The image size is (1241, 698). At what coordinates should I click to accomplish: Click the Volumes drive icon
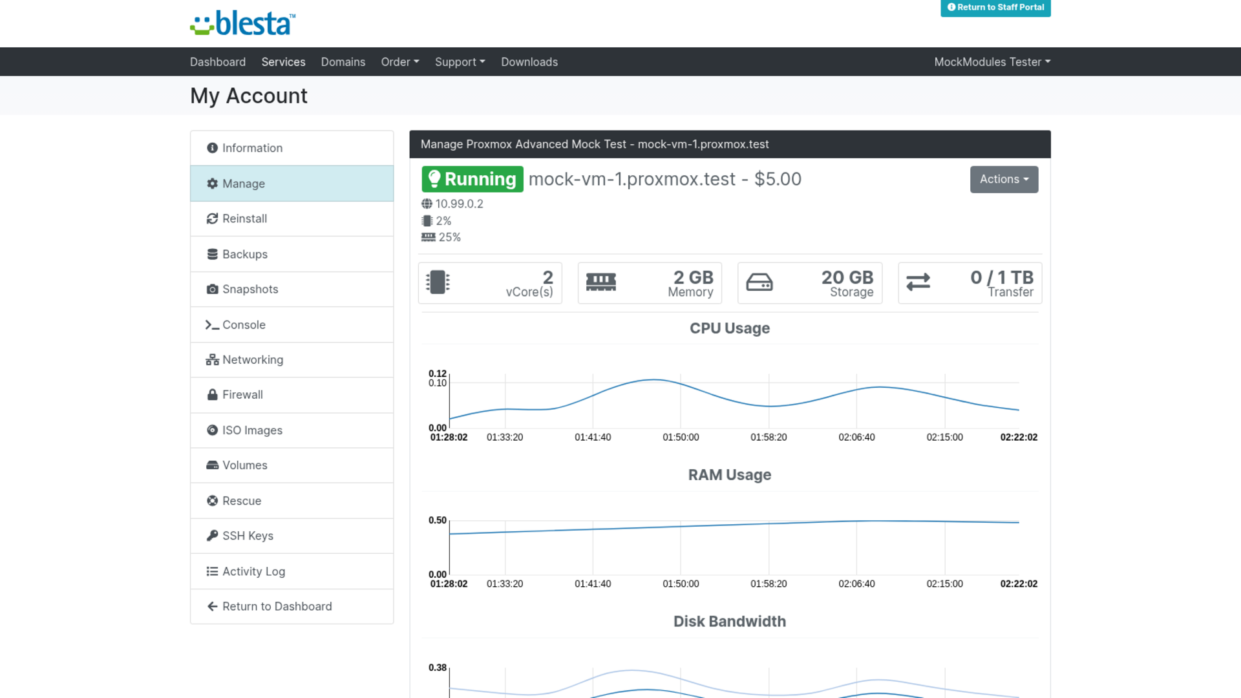[212, 465]
